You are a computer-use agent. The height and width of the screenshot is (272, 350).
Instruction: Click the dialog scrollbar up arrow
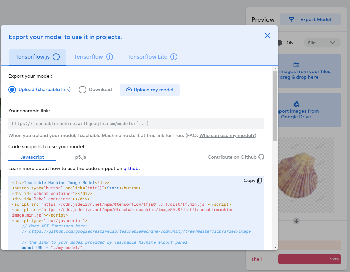275,69
